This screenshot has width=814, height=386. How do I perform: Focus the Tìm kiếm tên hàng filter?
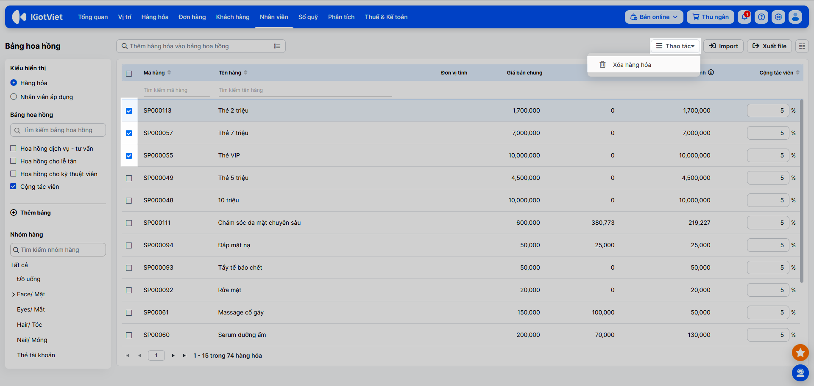305,90
